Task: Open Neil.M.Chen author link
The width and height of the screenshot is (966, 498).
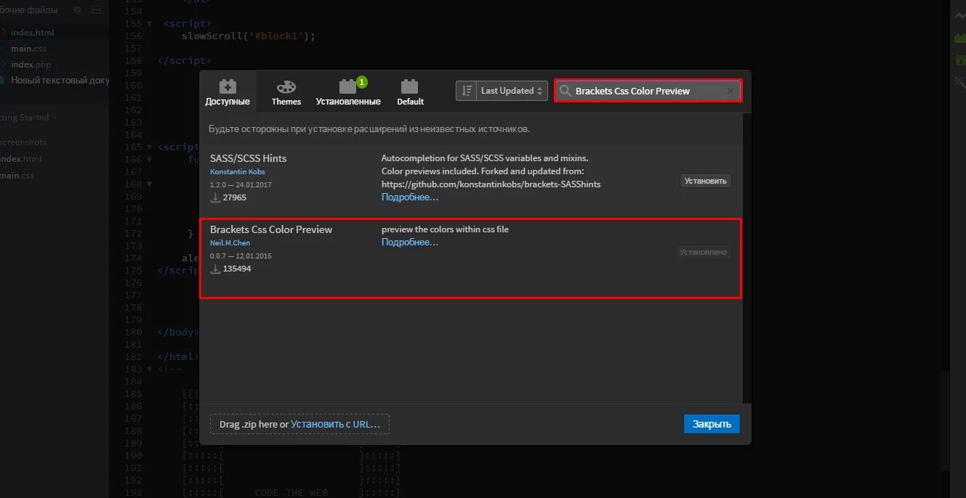Action: pyautogui.click(x=230, y=243)
